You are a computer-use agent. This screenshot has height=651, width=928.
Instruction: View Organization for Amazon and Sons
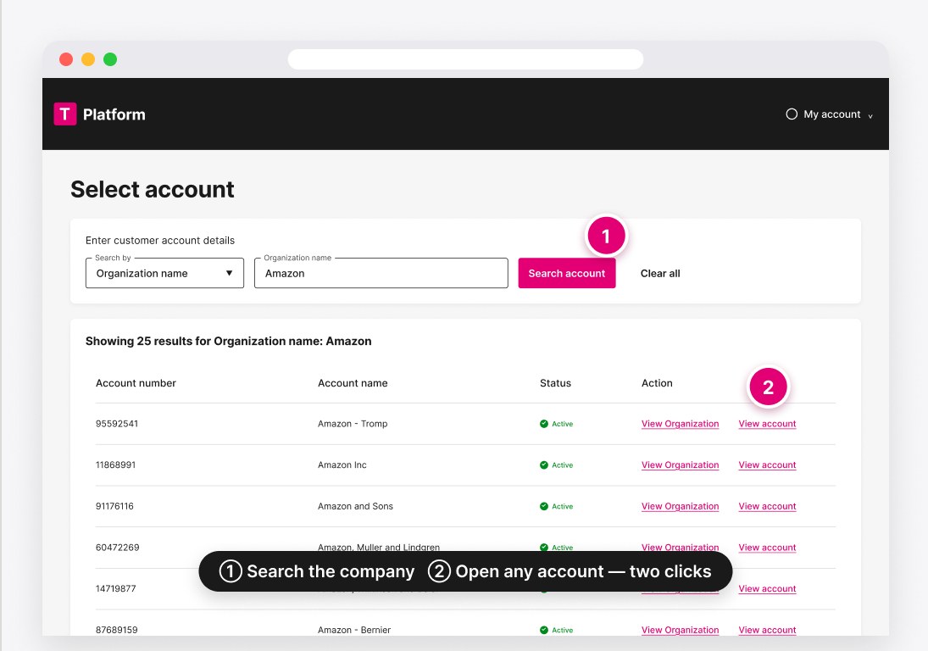point(680,507)
